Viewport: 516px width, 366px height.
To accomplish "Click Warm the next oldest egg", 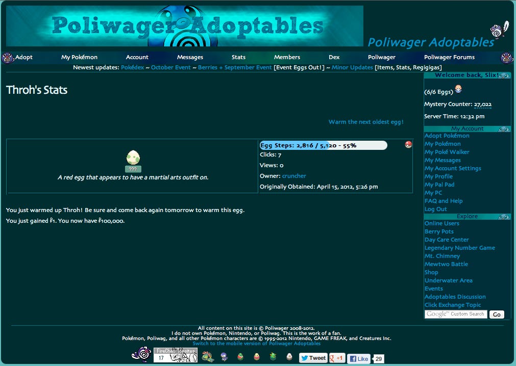I will pos(366,122).
